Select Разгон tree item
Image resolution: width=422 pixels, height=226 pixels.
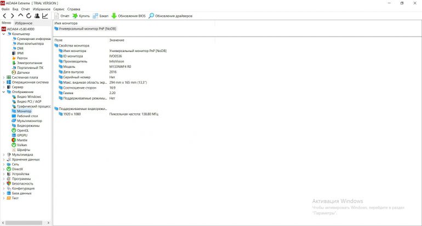(20, 58)
